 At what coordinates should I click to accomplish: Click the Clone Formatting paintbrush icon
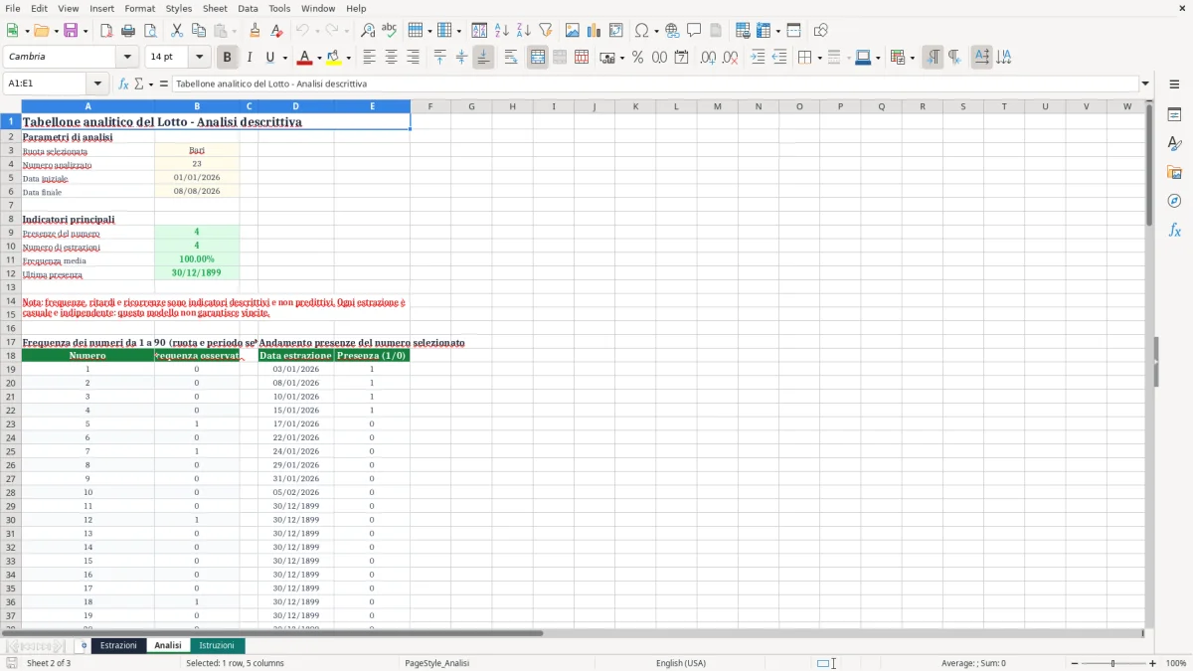coord(256,31)
